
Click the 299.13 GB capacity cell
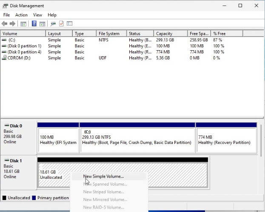(165, 40)
